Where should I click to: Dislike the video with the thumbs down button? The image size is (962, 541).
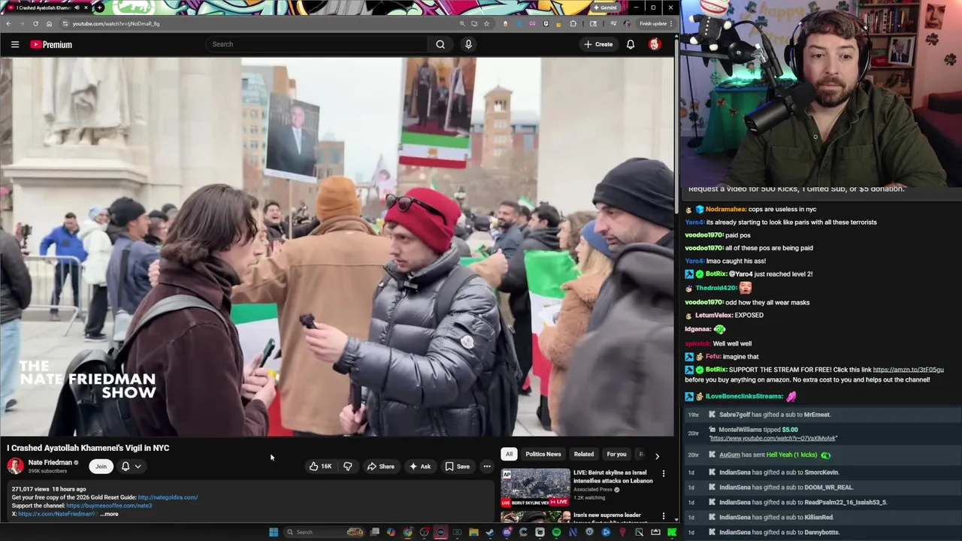coord(347,467)
